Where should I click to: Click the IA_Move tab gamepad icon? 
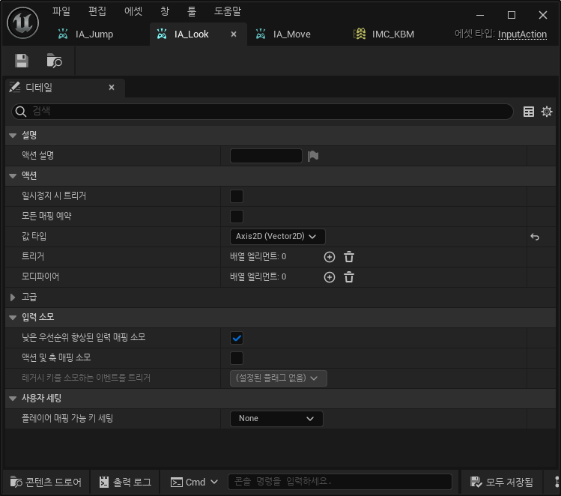click(261, 34)
